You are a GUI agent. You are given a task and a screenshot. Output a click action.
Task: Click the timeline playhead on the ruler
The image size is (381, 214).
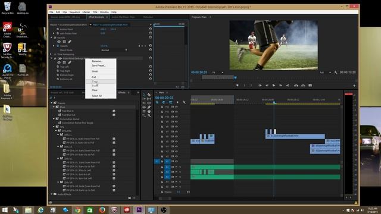point(274,103)
